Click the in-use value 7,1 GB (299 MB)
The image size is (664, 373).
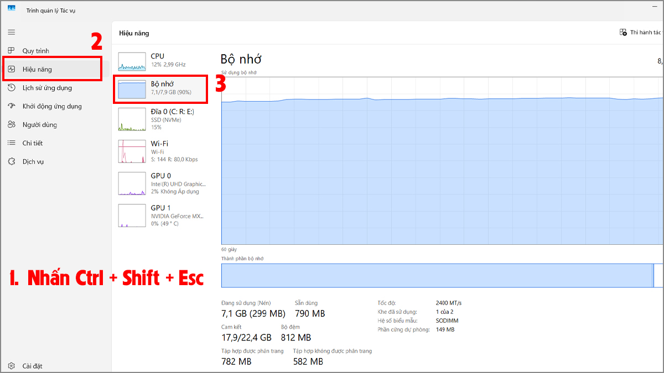click(x=253, y=314)
